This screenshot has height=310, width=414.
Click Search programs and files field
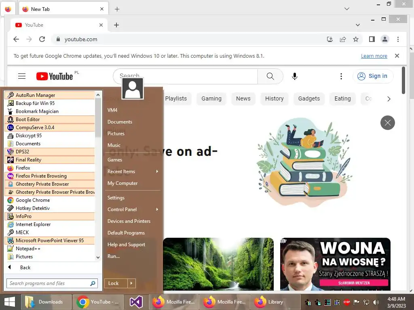[x=52, y=283]
